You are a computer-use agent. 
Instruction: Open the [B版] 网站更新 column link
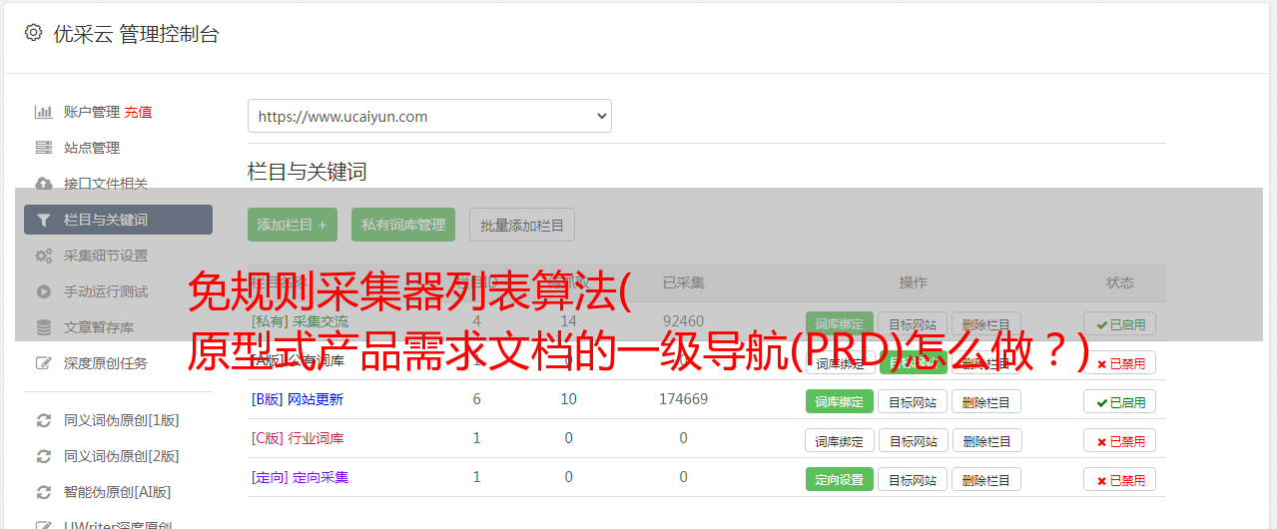(x=298, y=399)
